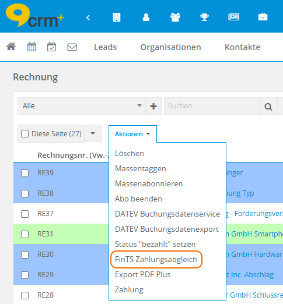Screen dimensions: 283x304
Task: Go to home via house icon
Action: (11, 47)
